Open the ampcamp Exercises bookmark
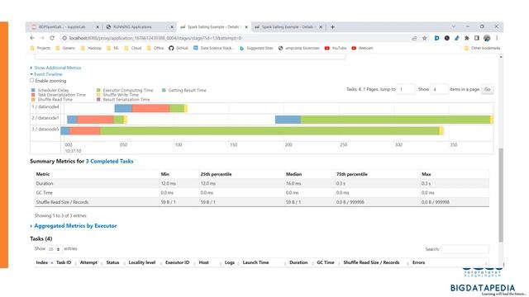This screenshot has height=297, width=529. [x=299, y=48]
